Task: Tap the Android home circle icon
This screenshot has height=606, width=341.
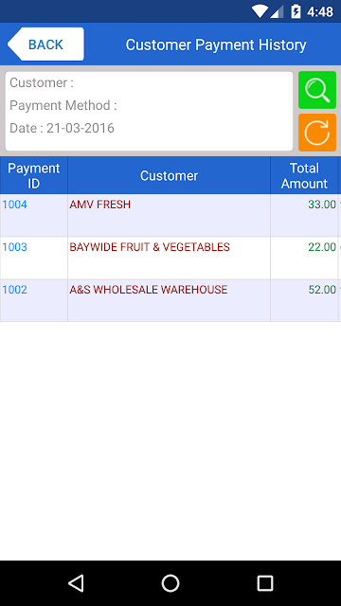Action: pos(170,583)
